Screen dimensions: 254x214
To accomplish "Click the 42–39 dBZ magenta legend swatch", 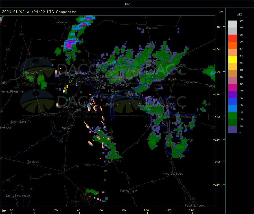I will pyautogui.click(x=233, y=87).
